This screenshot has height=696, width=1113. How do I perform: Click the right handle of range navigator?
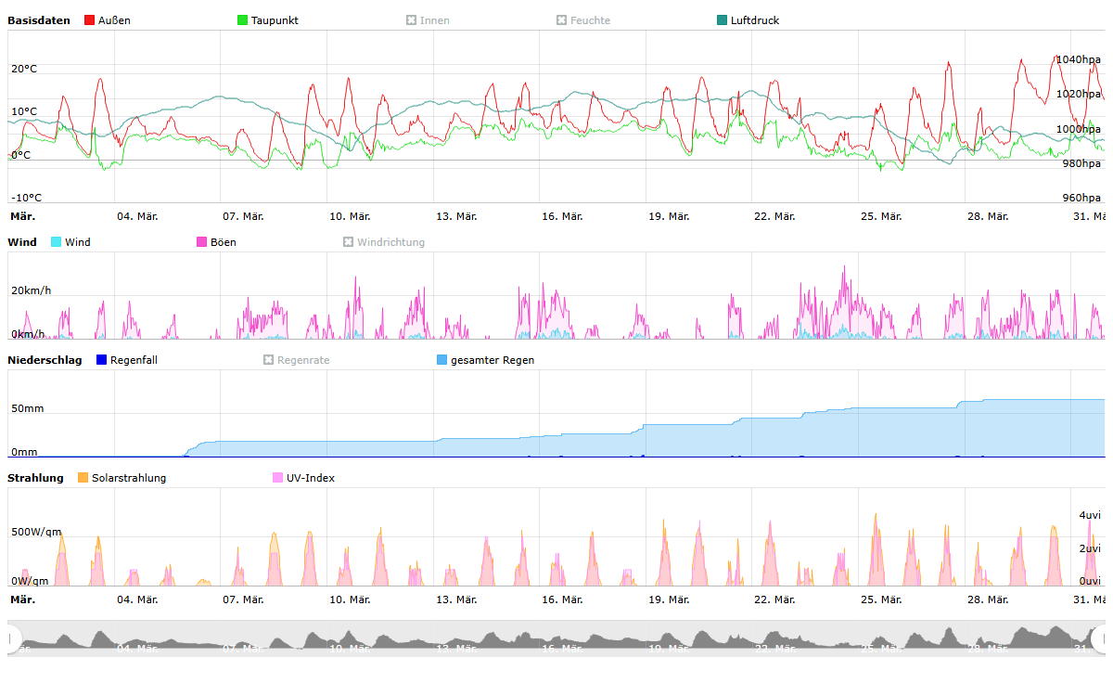click(1100, 638)
